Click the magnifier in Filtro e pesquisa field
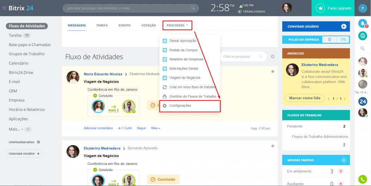Image resolution: width=371 pixels, height=186 pixels. [x=260, y=57]
